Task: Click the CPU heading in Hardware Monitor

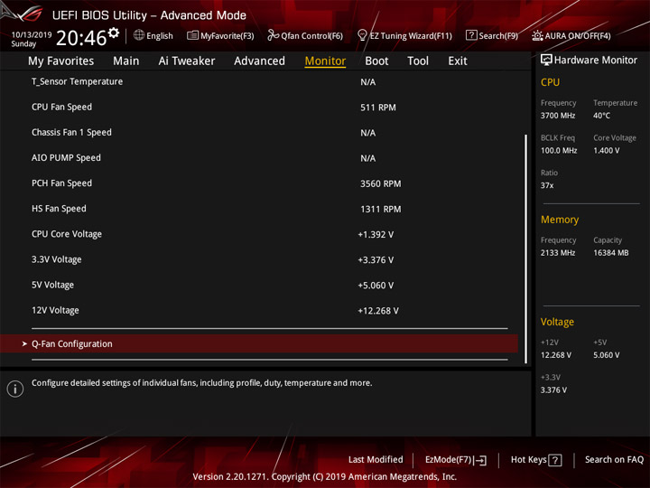Action: pyautogui.click(x=550, y=82)
